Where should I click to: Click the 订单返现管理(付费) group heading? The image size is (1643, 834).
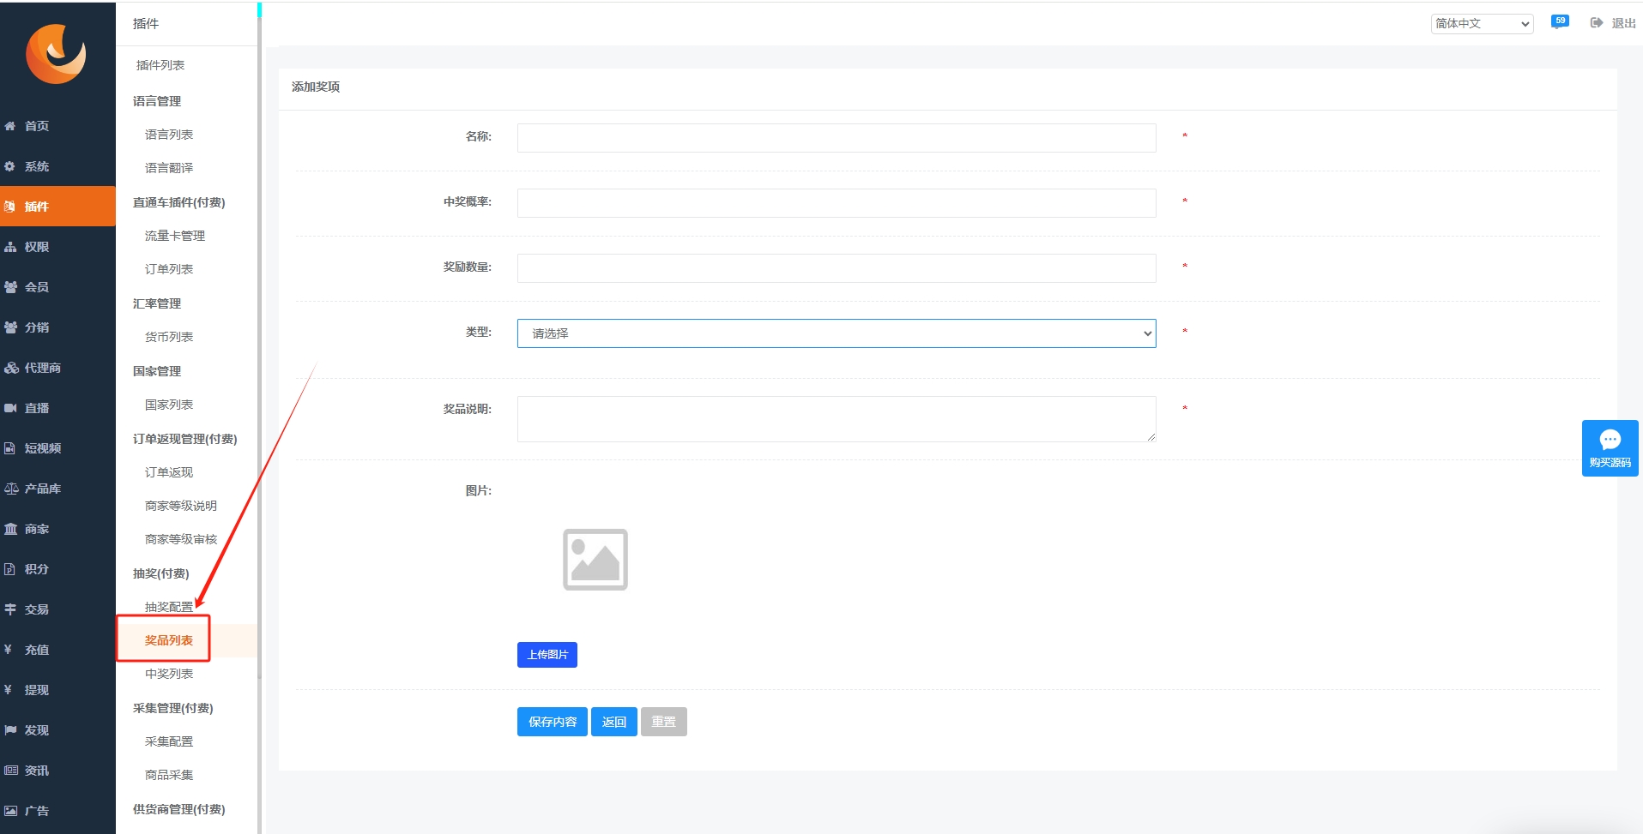(x=185, y=439)
